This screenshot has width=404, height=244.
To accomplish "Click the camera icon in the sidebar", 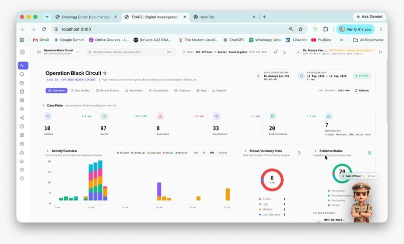I will pyautogui.click(x=22, y=143).
